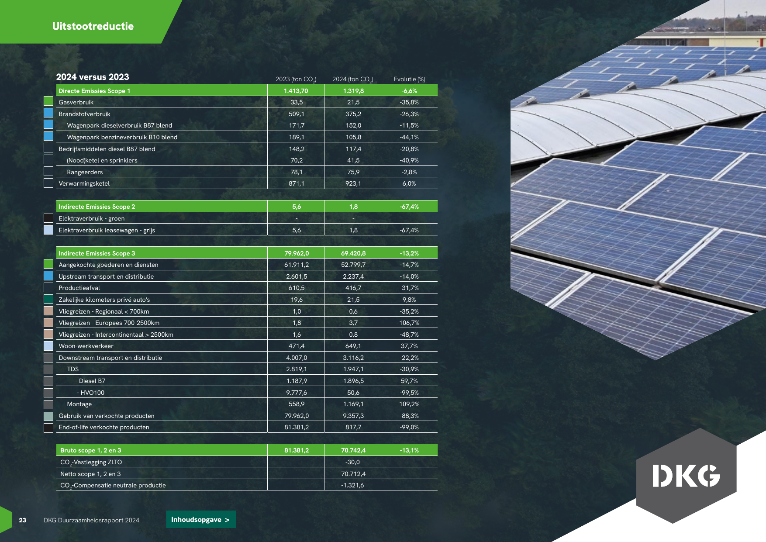Click the solar panels photo
The height and width of the screenshot is (542, 766).
pyautogui.click(x=638, y=180)
